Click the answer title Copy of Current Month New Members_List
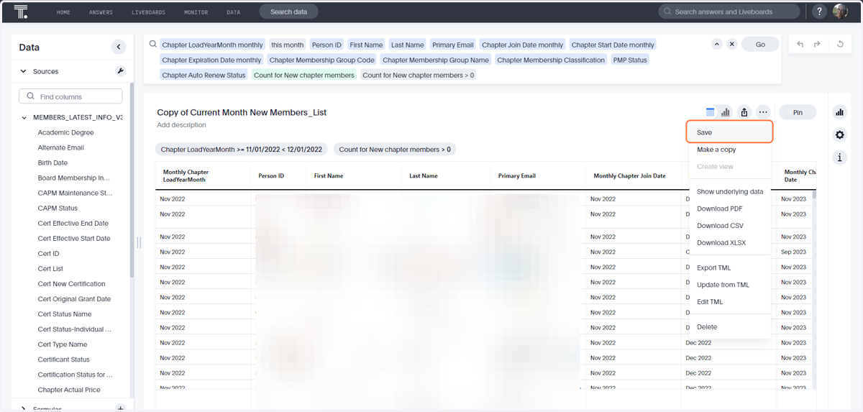Image resolution: width=863 pixels, height=412 pixels. [x=242, y=112]
